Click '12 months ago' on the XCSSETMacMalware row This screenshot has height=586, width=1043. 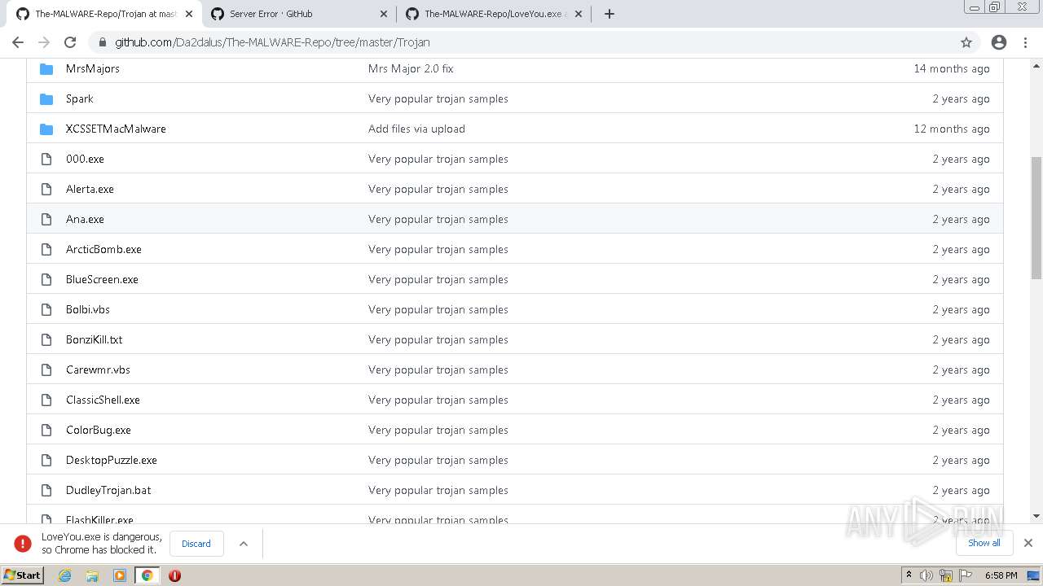(952, 129)
